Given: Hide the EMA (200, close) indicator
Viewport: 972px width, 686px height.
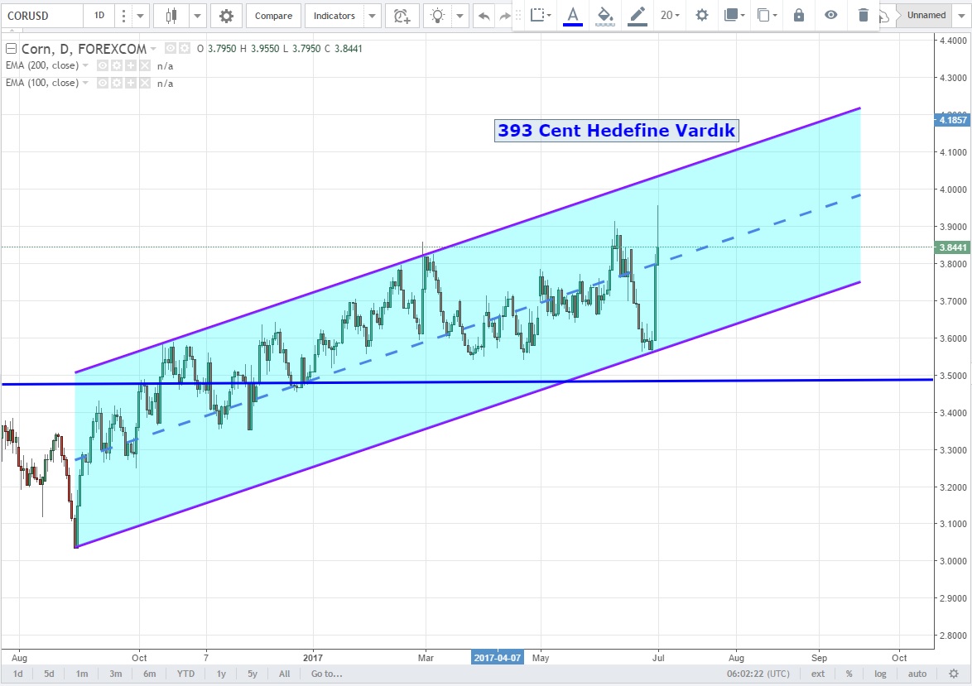Looking at the screenshot, I should 103,65.
